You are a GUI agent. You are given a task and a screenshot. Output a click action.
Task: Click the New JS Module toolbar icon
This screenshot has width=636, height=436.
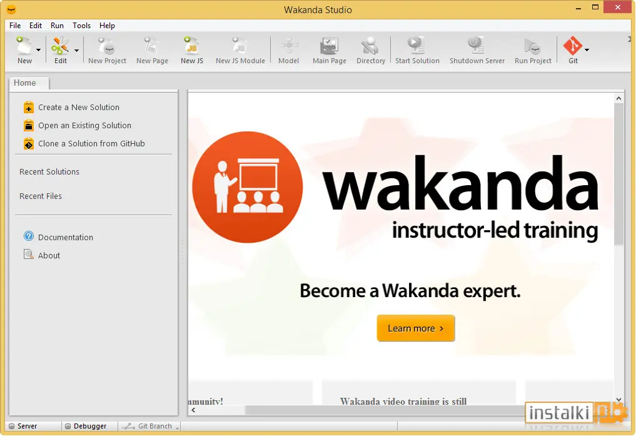coord(240,46)
